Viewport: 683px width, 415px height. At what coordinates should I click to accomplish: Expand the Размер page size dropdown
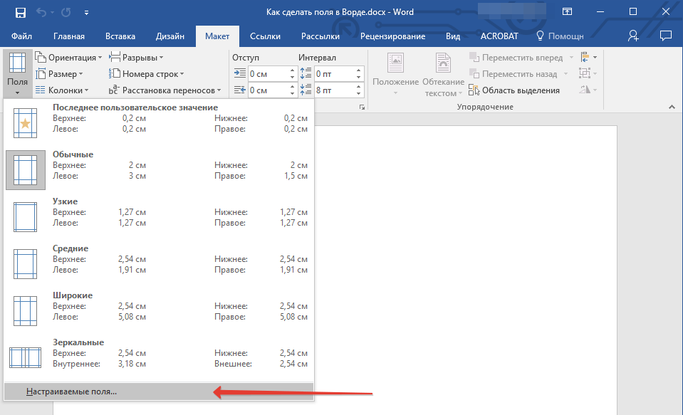coord(60,74)
